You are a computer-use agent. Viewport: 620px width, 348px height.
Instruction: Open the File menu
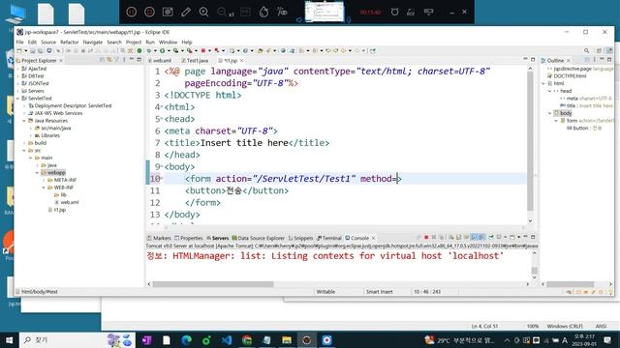pos(19,42)
